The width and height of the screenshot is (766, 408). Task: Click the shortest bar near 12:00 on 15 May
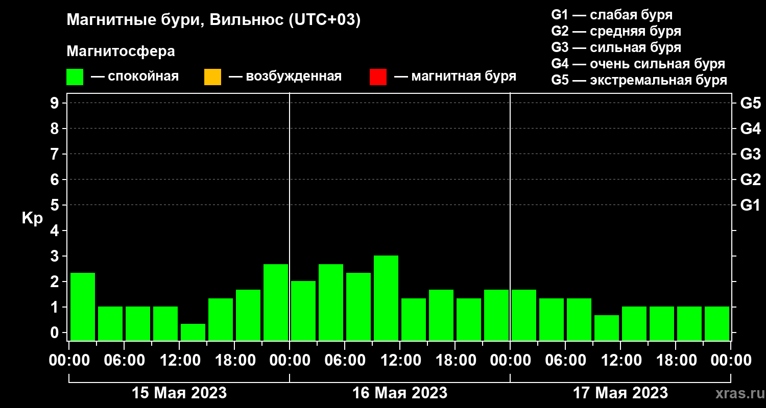(193, 332)
